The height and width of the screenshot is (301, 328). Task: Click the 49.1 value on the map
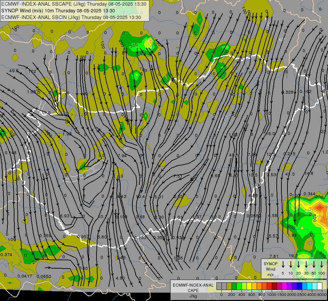(x=234, y=155)
